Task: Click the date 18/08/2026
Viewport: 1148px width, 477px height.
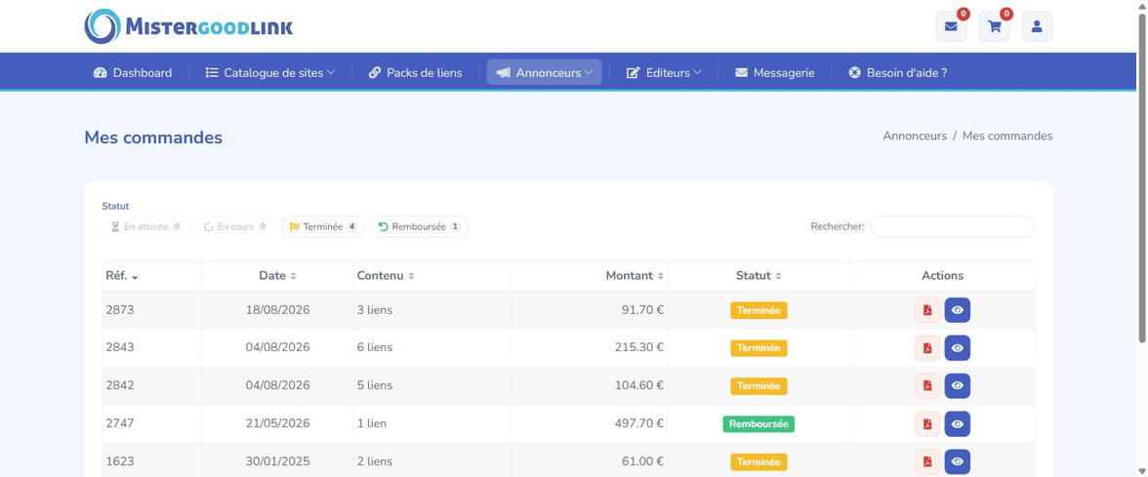Action: (x=277, y=310)
